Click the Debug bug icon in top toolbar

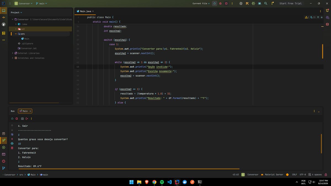(x=220, y=4)
